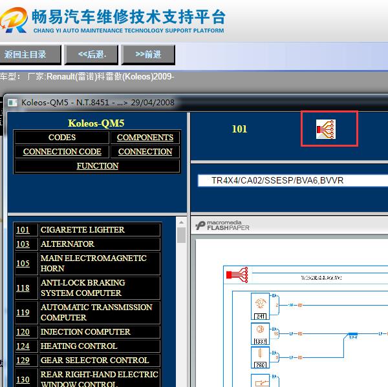Select component 1337 in the wiring diagram
Viewport: 388px width, 387px height.
(260, 333)
